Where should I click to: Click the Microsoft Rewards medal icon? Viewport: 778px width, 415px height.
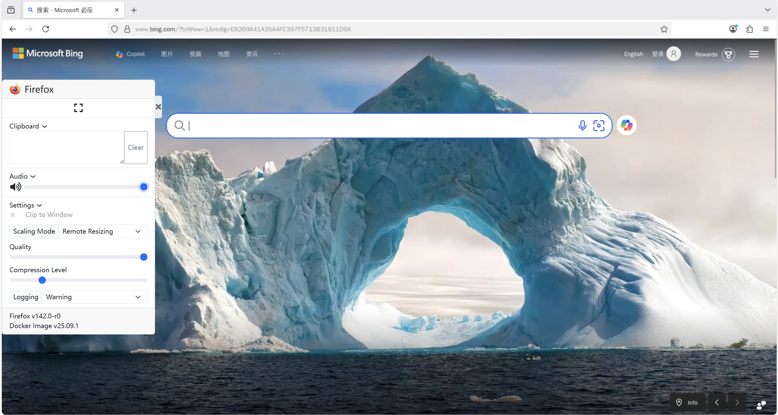(x=728, y=54)
